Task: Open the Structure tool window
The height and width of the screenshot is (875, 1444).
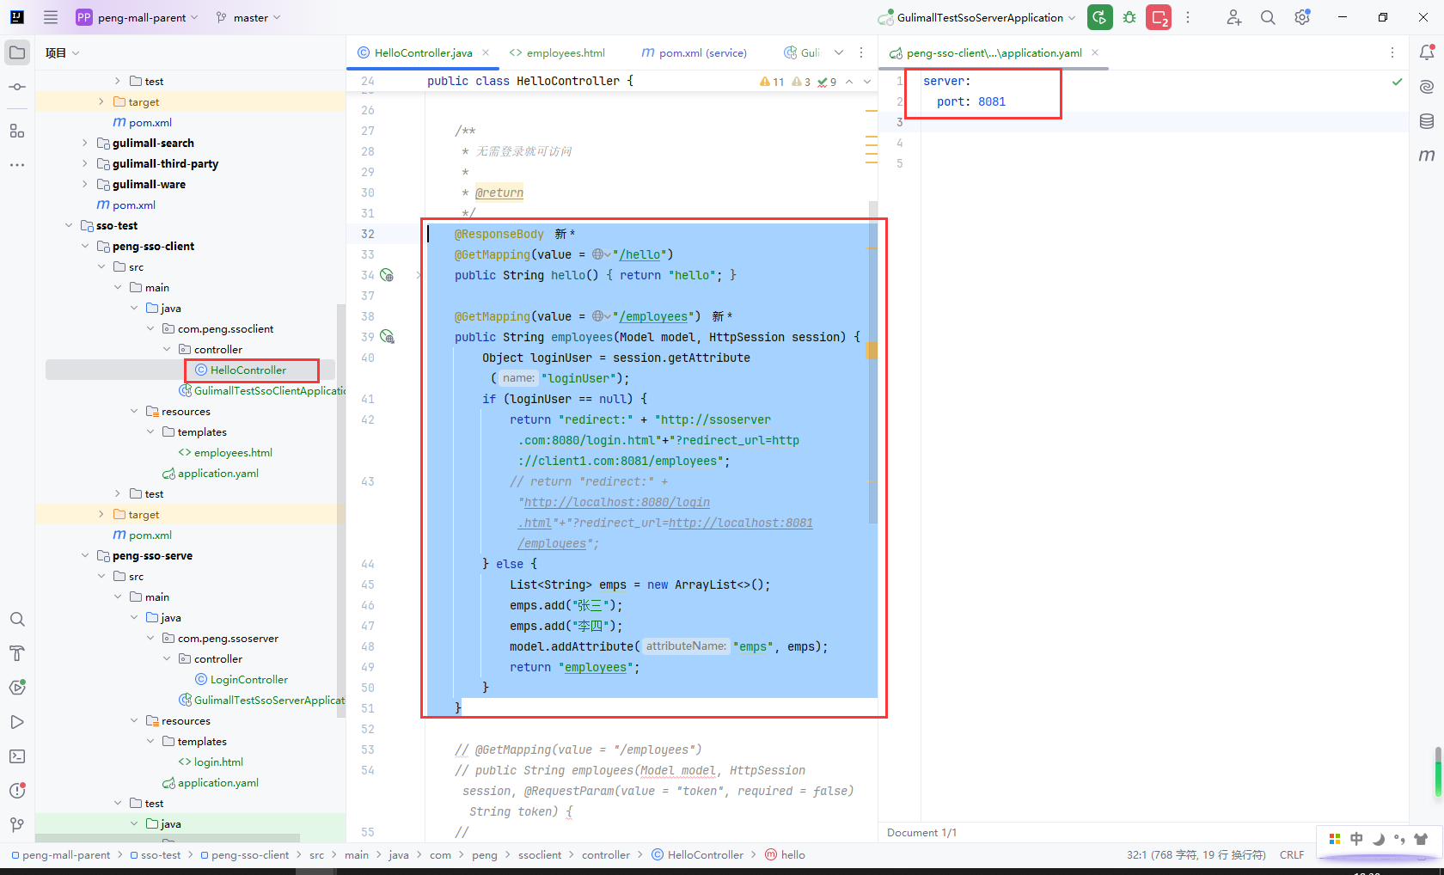Action: click(17, 131)
